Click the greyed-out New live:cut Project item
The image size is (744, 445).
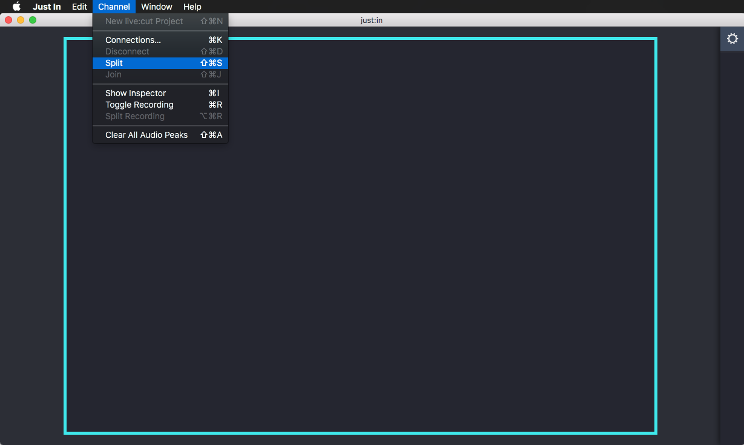160,21
